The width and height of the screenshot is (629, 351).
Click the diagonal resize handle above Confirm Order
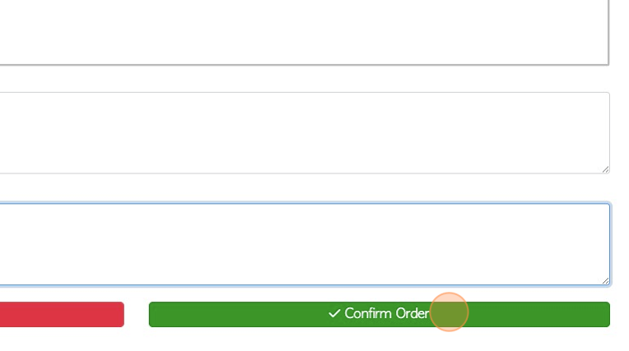[605, 281]
